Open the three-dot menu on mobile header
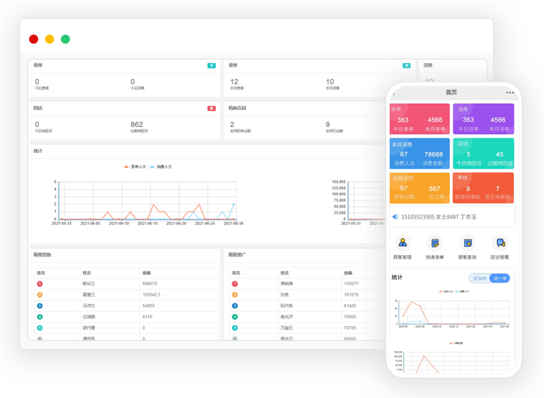The image size is (544, 398). (509, 92)
